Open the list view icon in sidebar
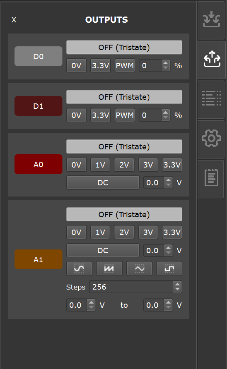Screen dimensions: 227x369 click(x=211, y=98)
